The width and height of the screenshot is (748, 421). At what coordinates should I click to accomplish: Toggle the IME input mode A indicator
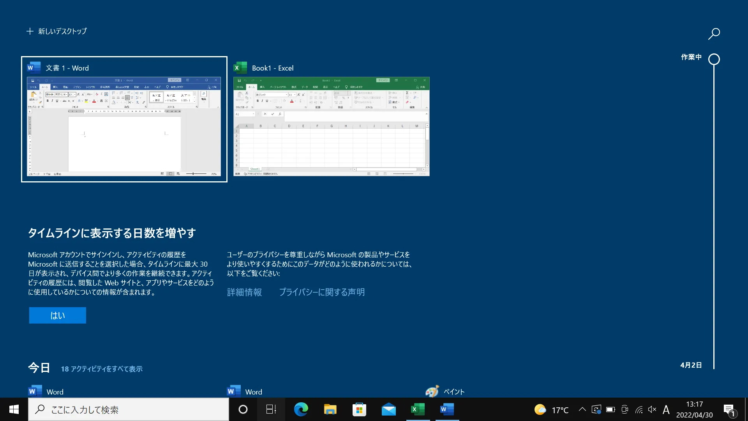coord(666,409)
